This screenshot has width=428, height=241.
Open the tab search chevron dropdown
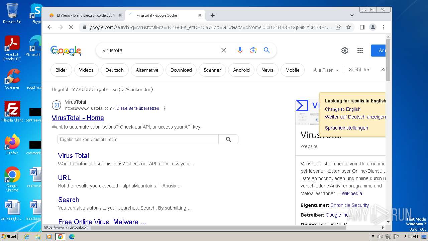point(352,15)
